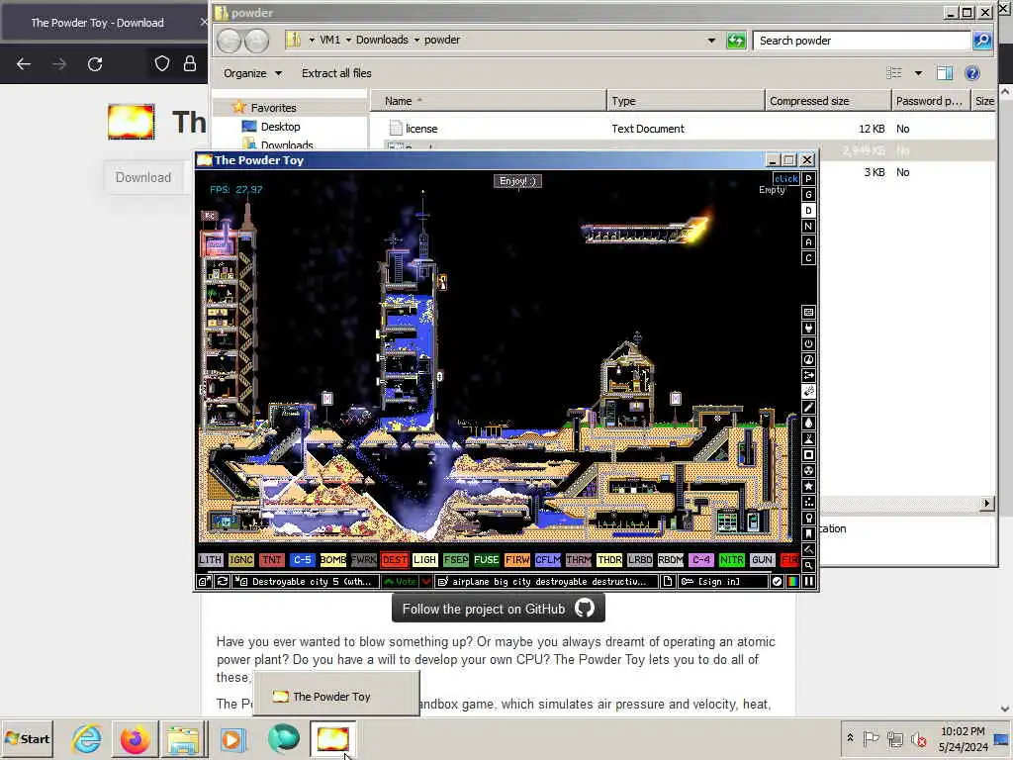1013x760 pixels.
Task: Open renderer options rainbow icon
Action: pos(792,582)
